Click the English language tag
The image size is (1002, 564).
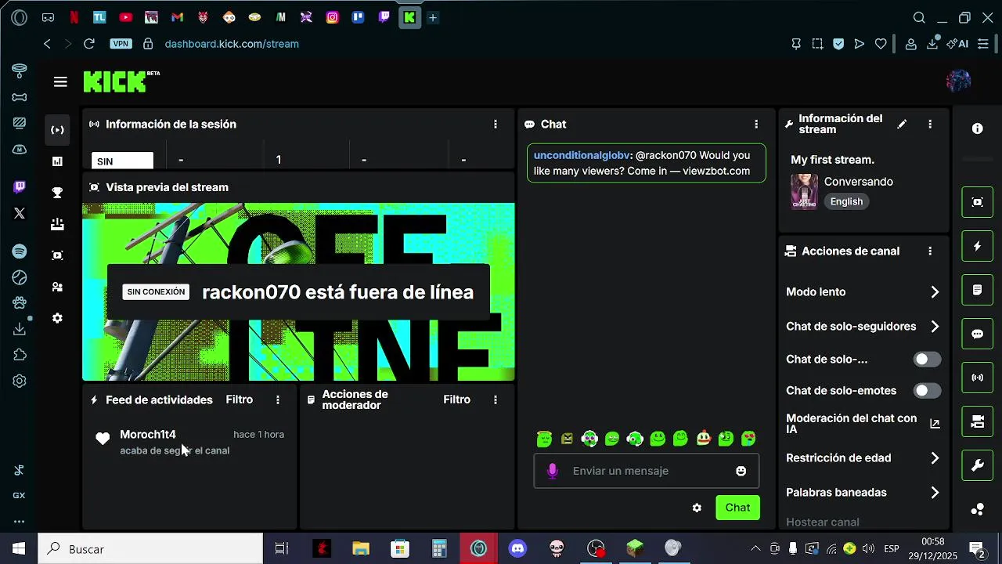[846, 201]
